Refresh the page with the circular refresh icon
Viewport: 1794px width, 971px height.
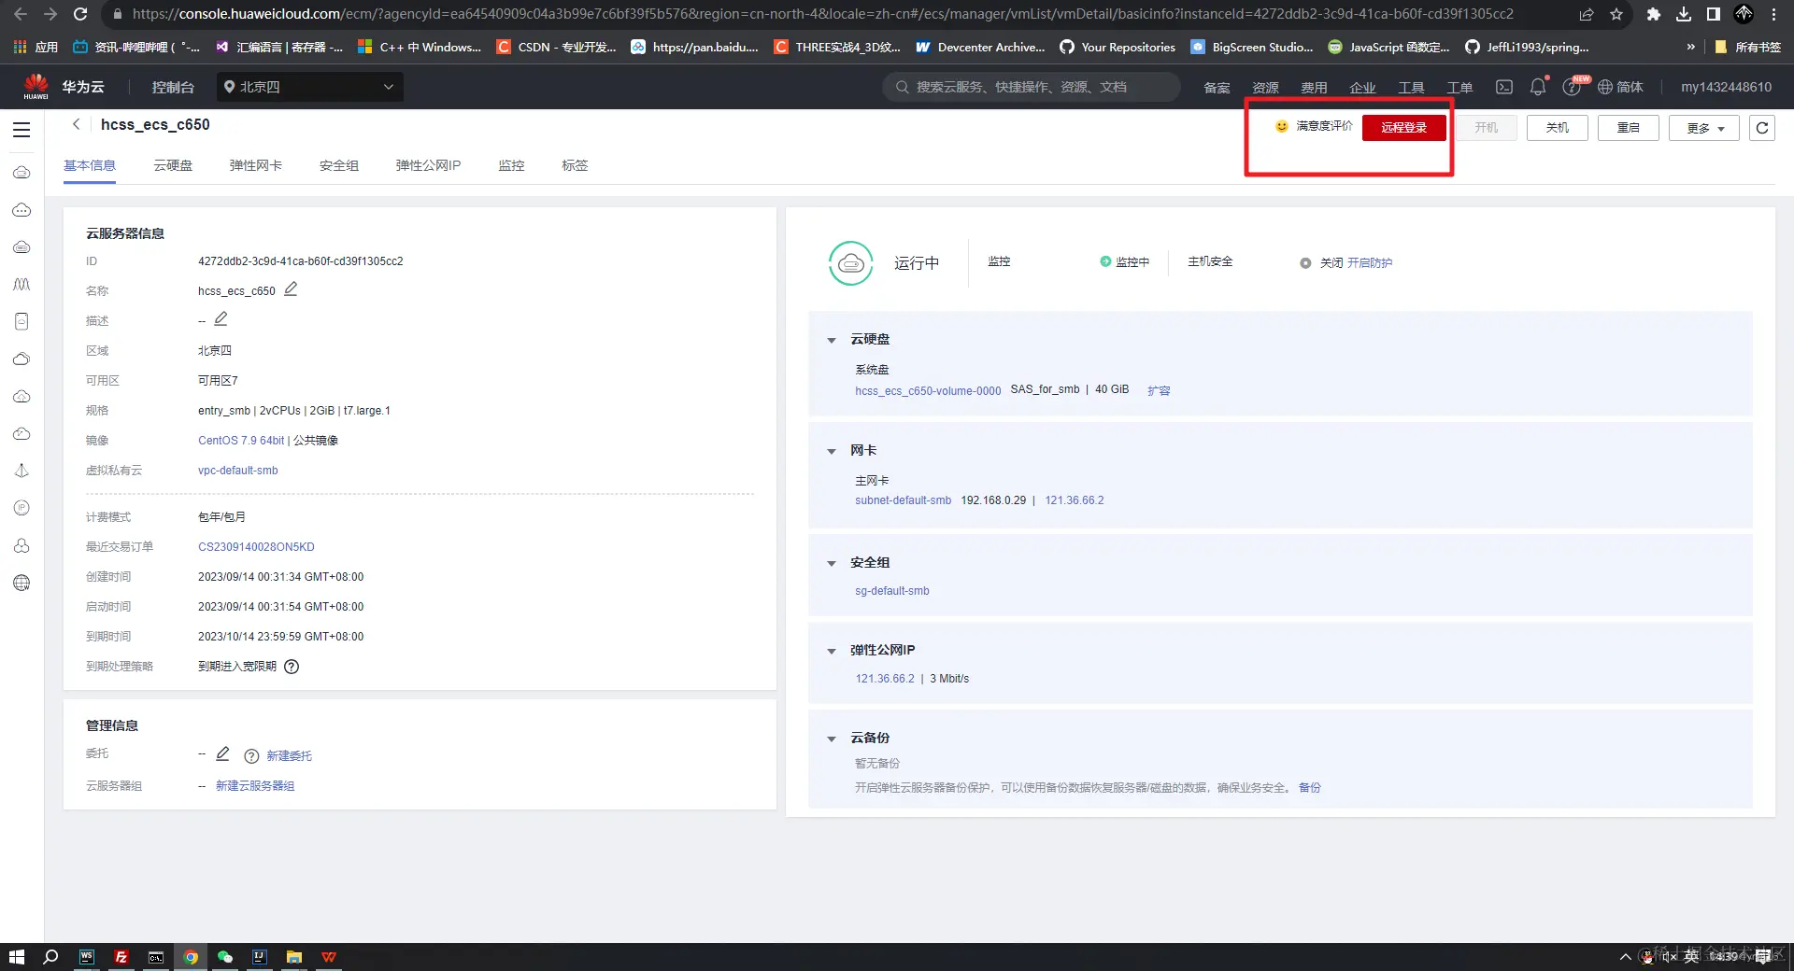[x=1761, y=128]
